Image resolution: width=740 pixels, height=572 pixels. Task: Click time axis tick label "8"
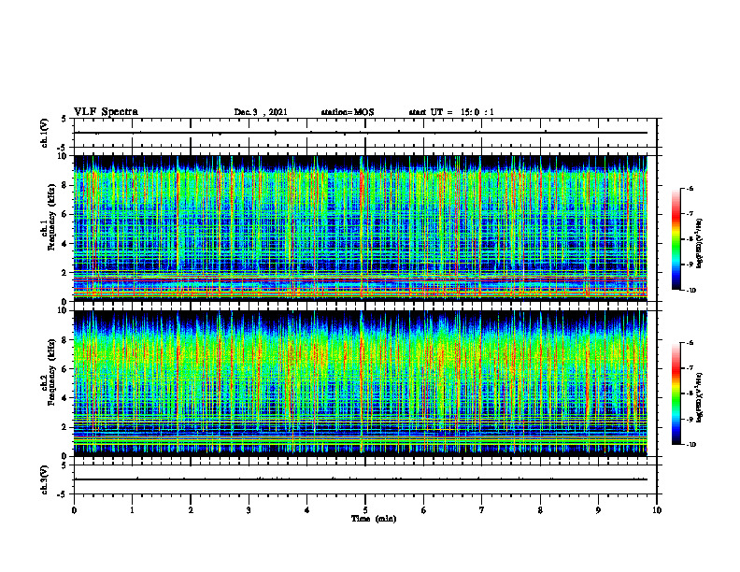tap(540, 510)
